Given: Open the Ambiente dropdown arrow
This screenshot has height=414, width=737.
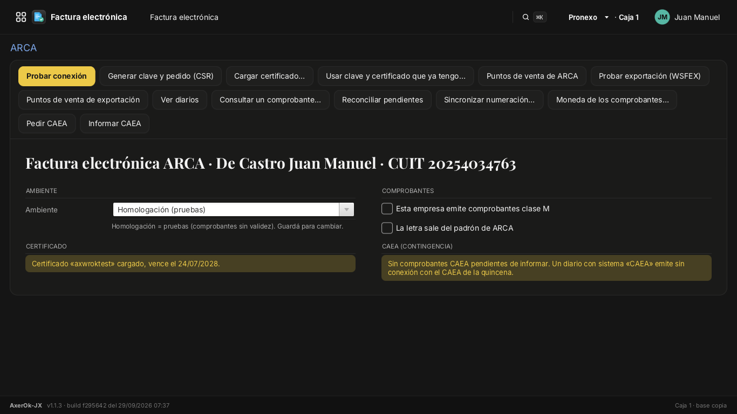Looking at the screenshot, I should pos(346,210).
